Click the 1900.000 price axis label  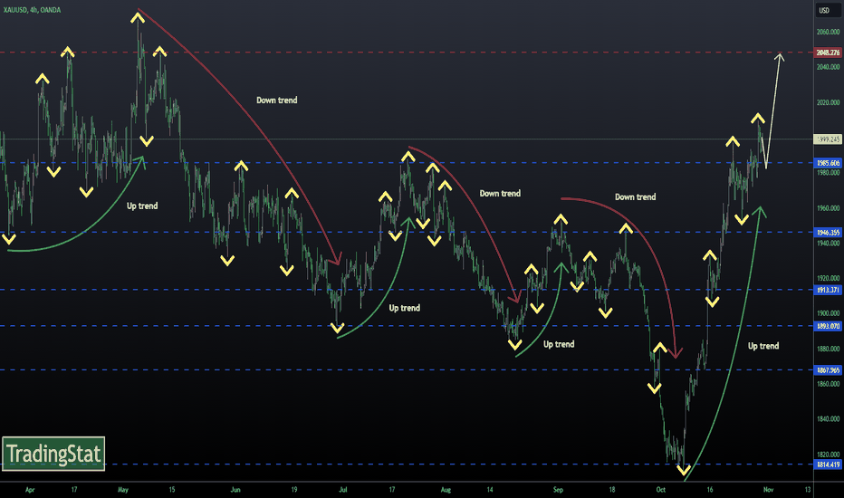click(x=828, y=313)
